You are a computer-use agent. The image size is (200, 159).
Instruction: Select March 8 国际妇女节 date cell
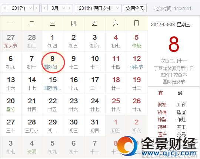(53, 62)
